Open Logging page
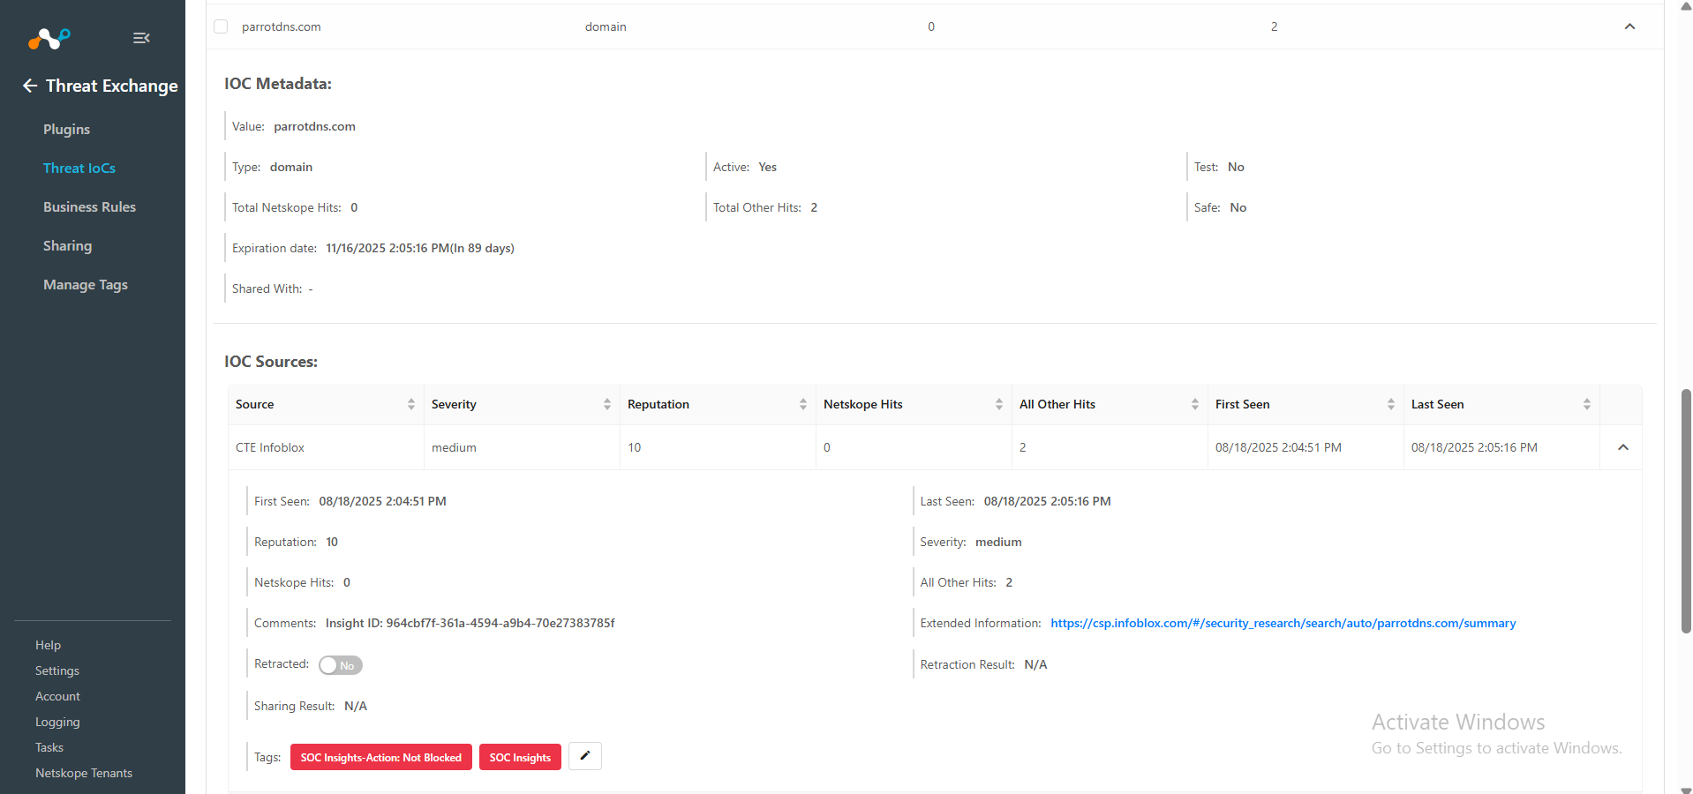 pyautogui.click(x=57, y=722)
